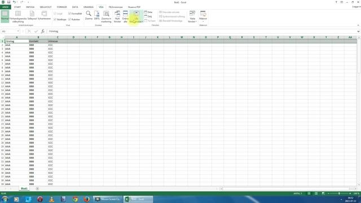Open a new window with Nytt fönster

click(117, 16)
